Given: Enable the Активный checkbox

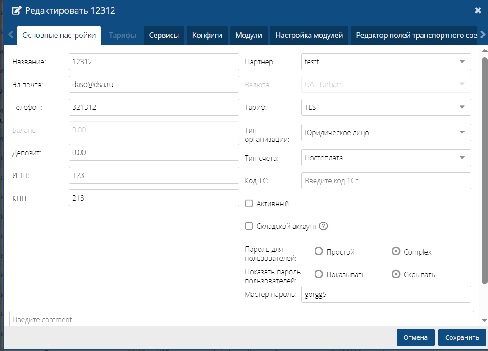Looking at the screenshot, I should pyautogui.click(x=249, y=204).
